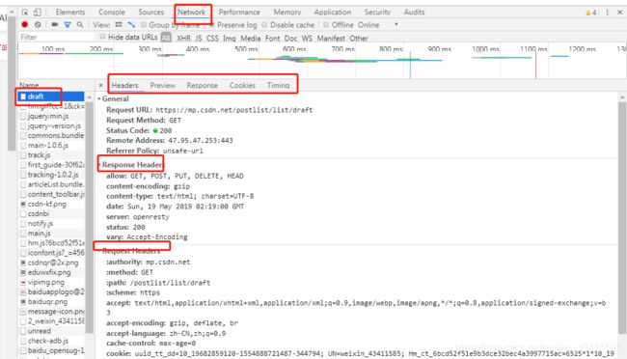The image size is (627, 359).
Task: Select the track.js request
Action: [x=51, y=154]
